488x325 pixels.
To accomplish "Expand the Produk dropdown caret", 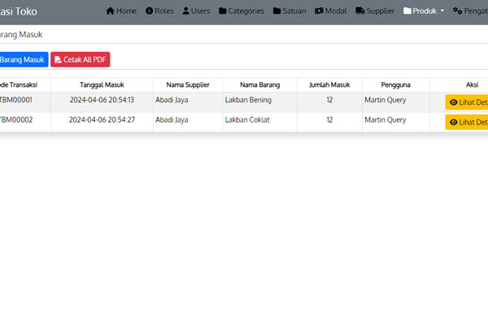I will pos(442,11).
